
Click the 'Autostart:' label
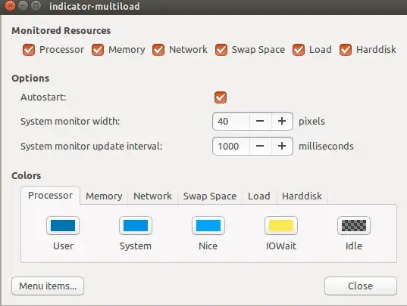coord(43,97)
